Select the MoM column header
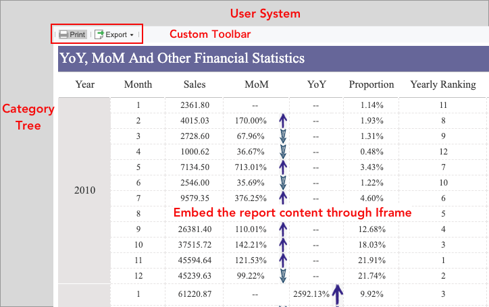The image size is (489, 307). point(257,84)
